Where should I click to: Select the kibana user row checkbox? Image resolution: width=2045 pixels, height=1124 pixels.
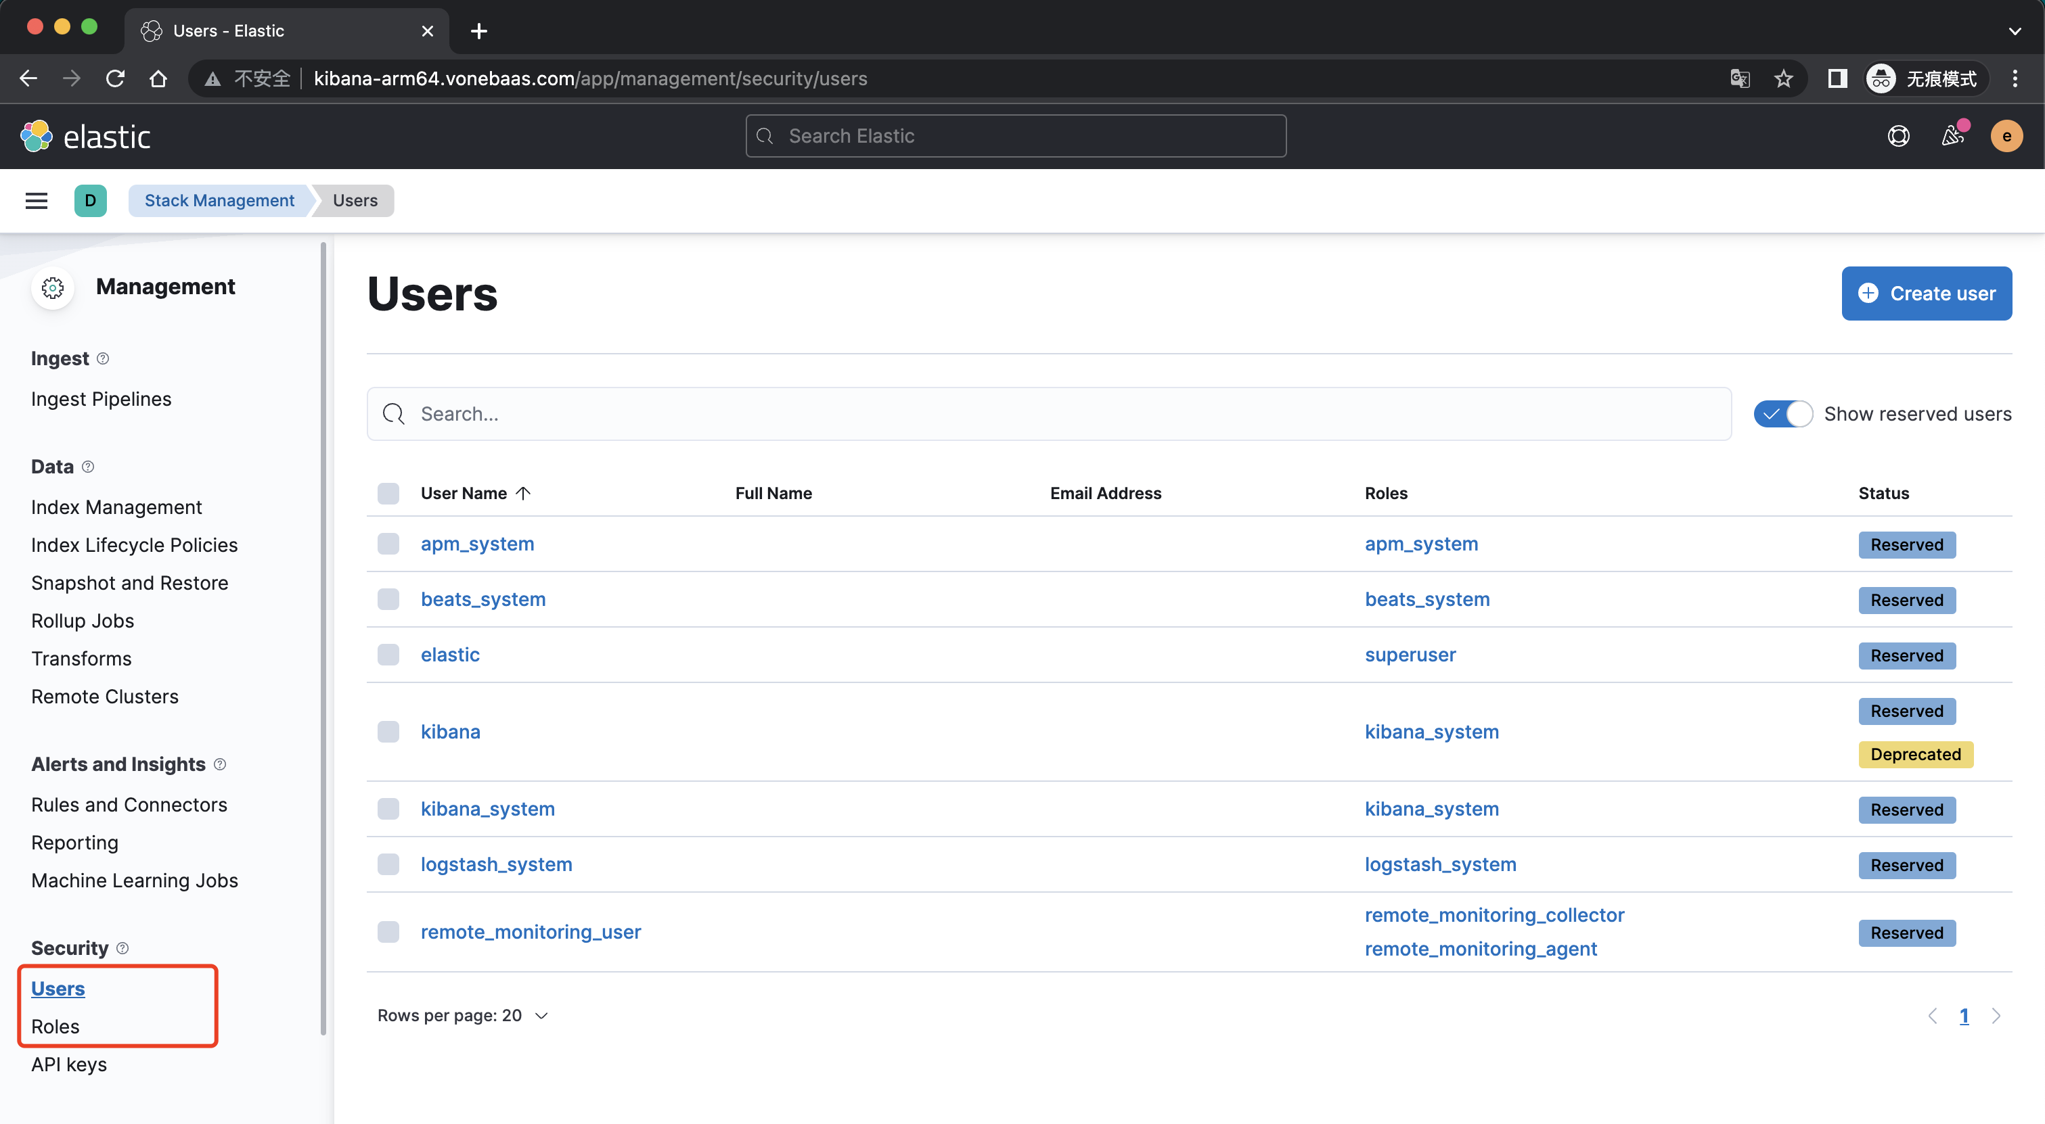point(388,732)
